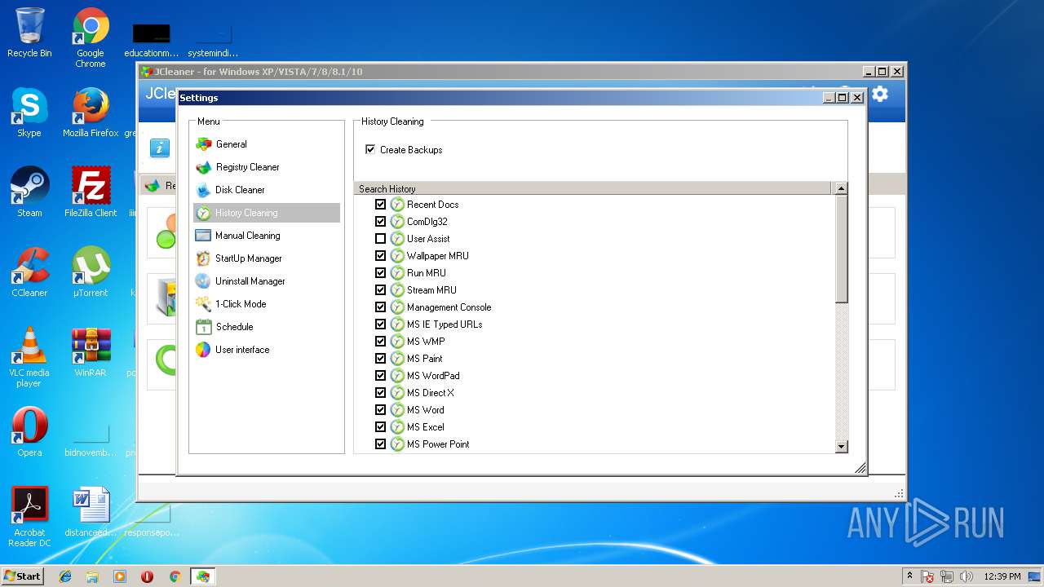Toggle MS Power Point checkbox
Viewport: 1044px width, 587px height.
(380, 444)
